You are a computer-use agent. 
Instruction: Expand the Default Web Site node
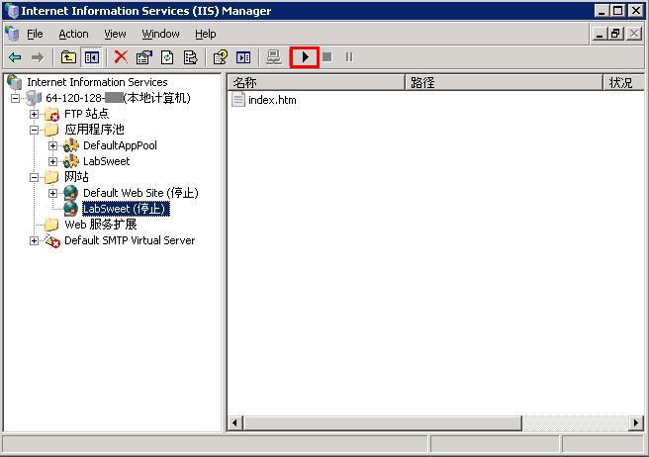tap(53, 193)
